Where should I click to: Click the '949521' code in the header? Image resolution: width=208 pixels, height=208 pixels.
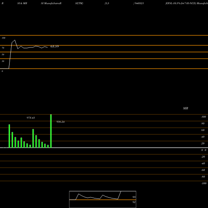point(139,3)
